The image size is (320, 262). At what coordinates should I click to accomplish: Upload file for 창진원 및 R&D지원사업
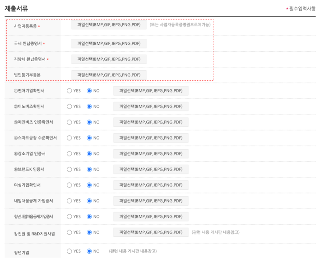pyautogui.click(x=151, y=232)
